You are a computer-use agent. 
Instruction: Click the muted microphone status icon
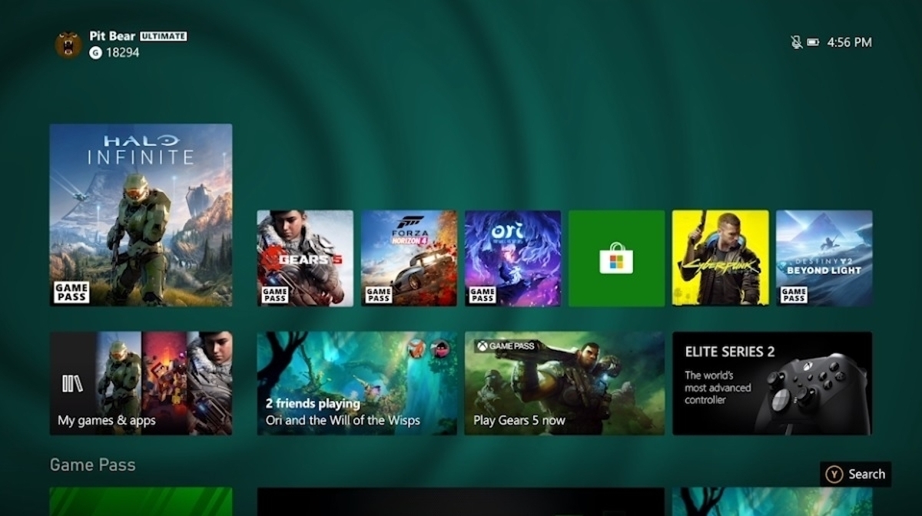pyautogui.click(x=796, y=42)
